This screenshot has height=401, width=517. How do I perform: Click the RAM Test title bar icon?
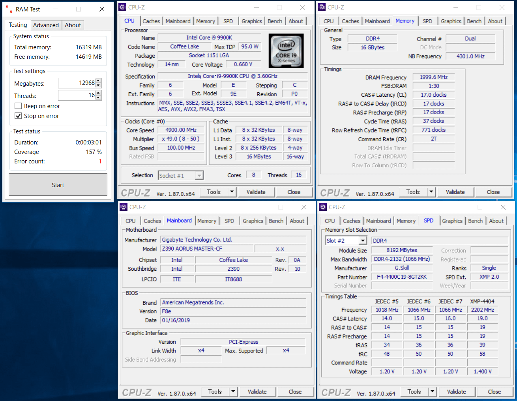[x=9, y=9]
